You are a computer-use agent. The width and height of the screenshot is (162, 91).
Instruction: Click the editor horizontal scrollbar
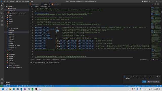point(84,58)
